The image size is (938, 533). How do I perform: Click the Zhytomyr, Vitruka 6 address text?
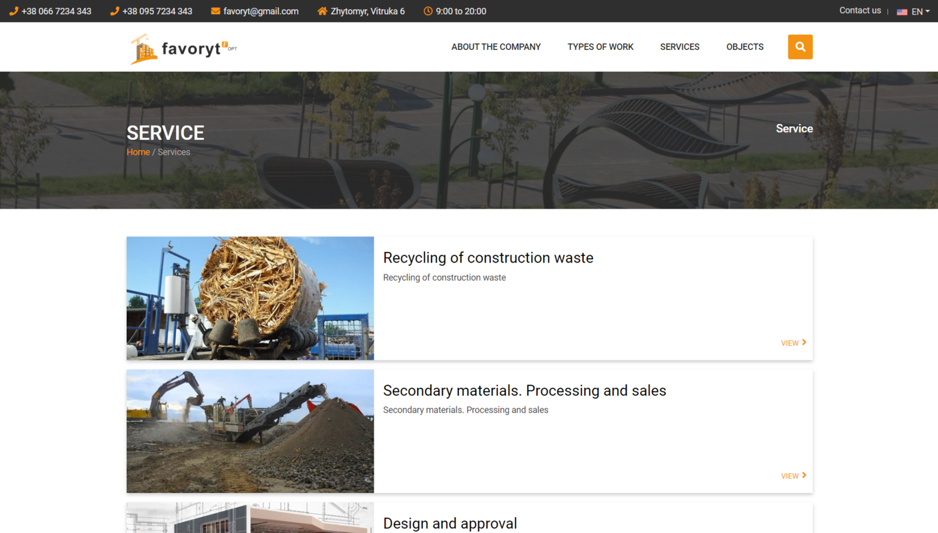point(368,11)
